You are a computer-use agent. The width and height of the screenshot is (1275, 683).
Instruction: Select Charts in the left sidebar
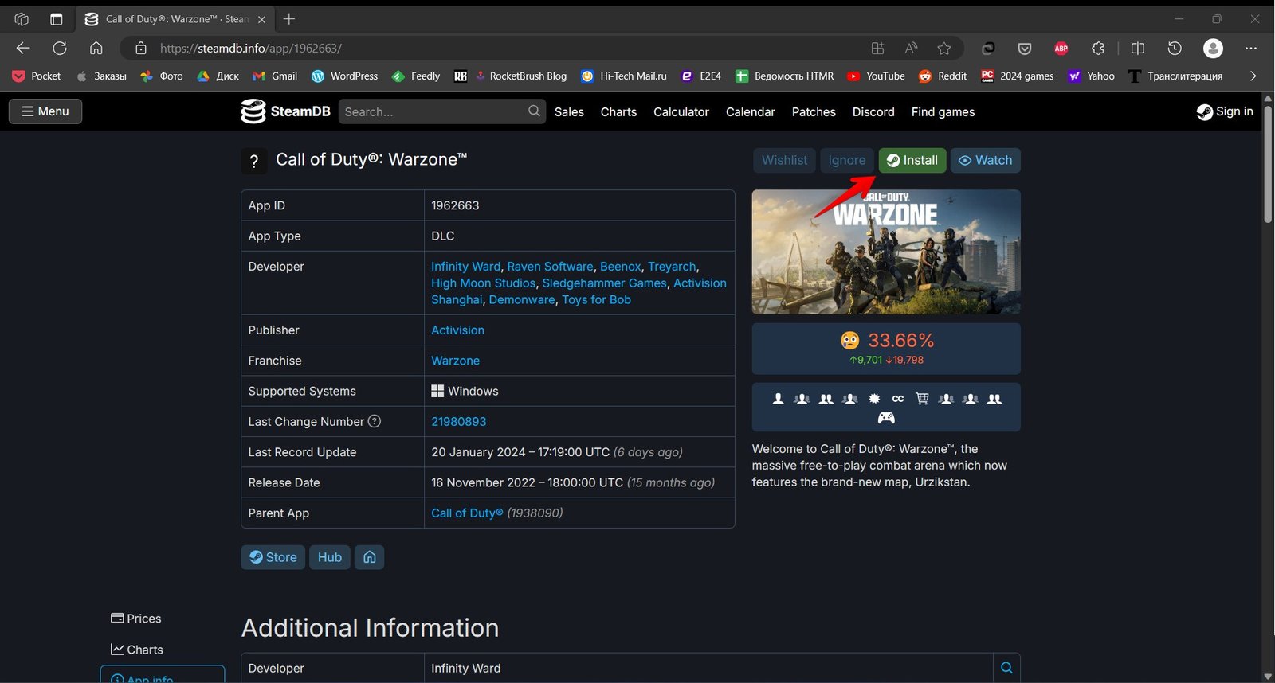point(136,650)
